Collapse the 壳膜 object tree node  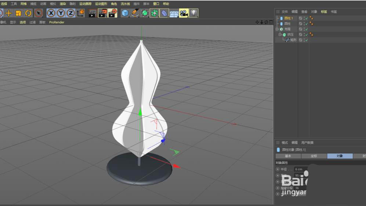tap(277, 29)
